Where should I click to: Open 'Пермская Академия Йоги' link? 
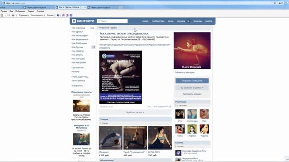click(194, 151)
